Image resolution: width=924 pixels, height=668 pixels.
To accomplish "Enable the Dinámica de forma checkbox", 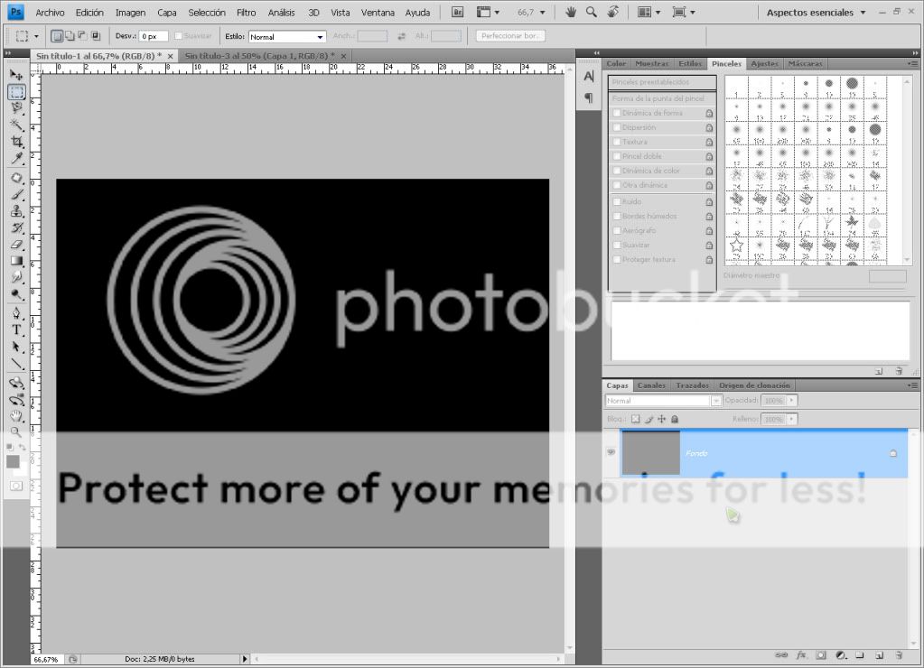I will click(617, 113).
